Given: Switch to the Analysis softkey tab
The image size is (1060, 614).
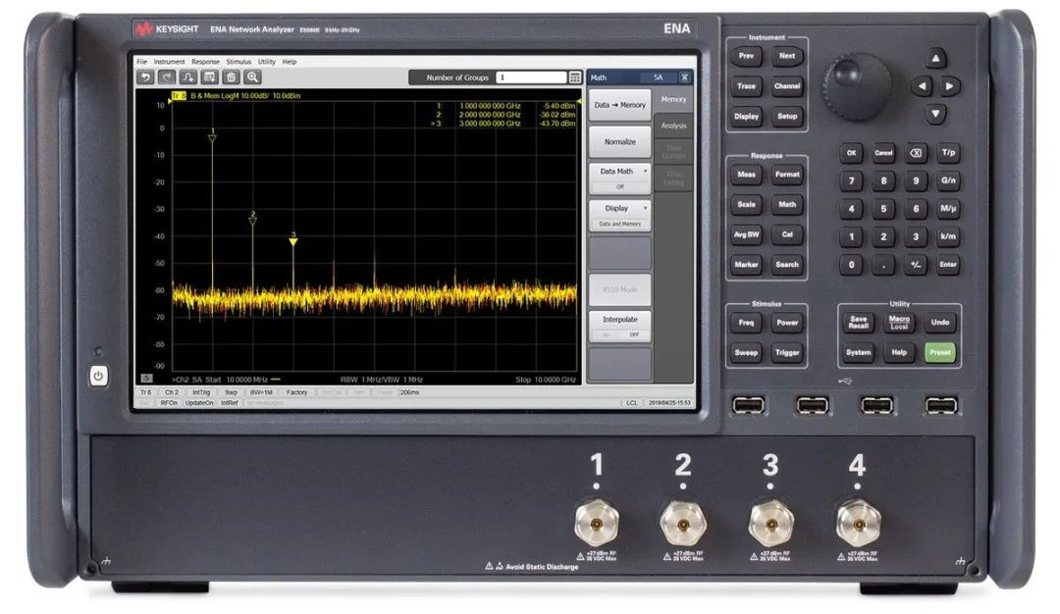Looking at the screenshot, I should tap(673, 126).
